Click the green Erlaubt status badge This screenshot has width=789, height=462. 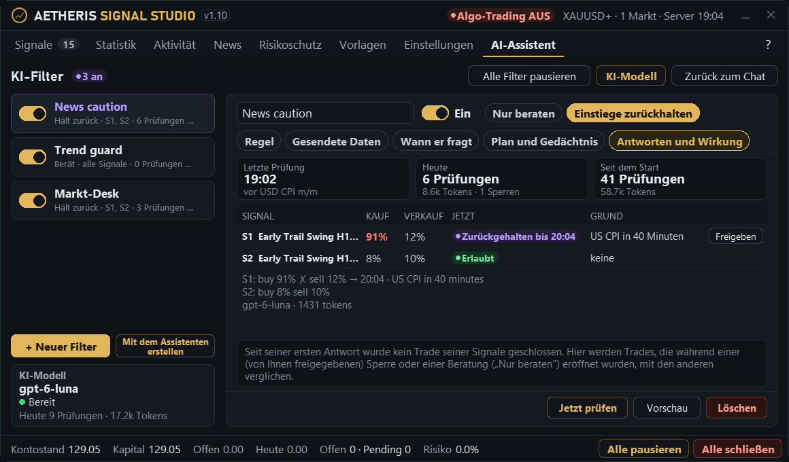click(x=475, y=258)
